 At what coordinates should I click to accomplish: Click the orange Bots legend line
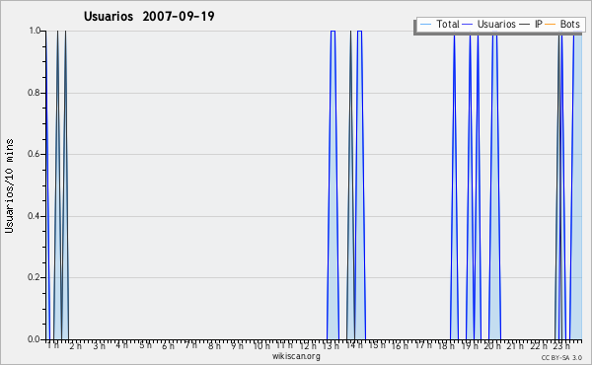[x=551, y=25]
